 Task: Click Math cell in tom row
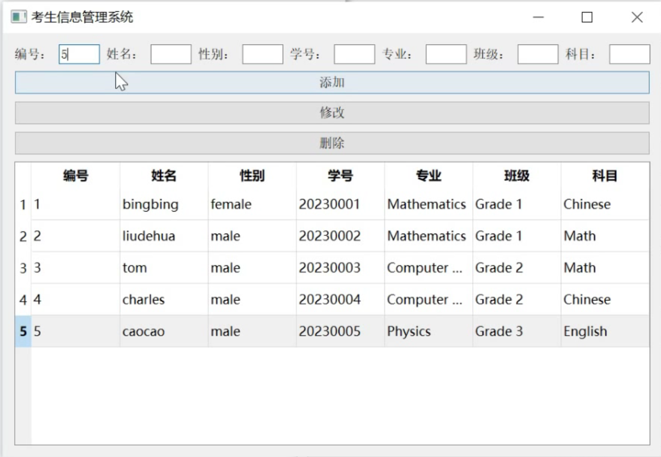pos(605,268)
